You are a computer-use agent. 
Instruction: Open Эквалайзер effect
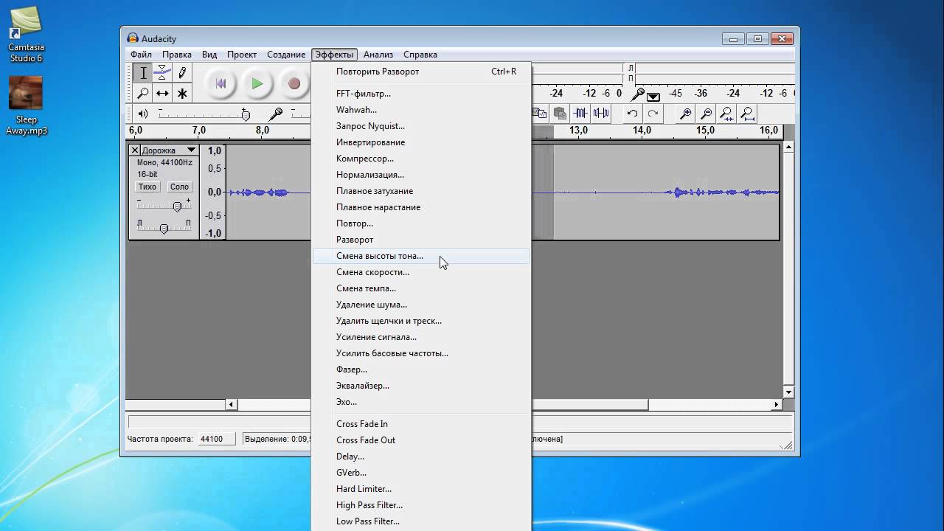click(x=421, y=386)
